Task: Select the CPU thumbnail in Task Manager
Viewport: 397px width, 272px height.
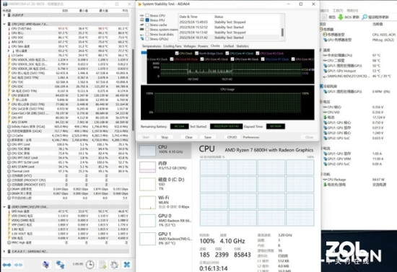Action: coord(147,151)
